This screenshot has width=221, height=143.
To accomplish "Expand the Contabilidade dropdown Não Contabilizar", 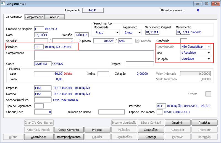I will coord(196,47).
